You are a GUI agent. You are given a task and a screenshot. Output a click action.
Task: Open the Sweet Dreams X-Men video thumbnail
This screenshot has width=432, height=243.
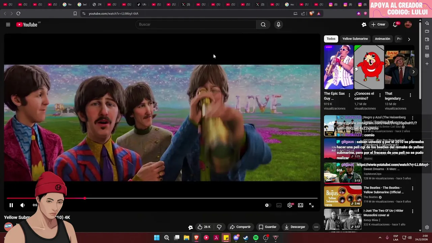point(343,173)
